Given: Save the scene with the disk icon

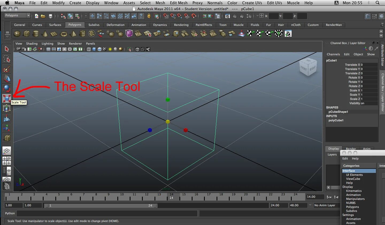Looking at the screenshot, I should (50, 16).
